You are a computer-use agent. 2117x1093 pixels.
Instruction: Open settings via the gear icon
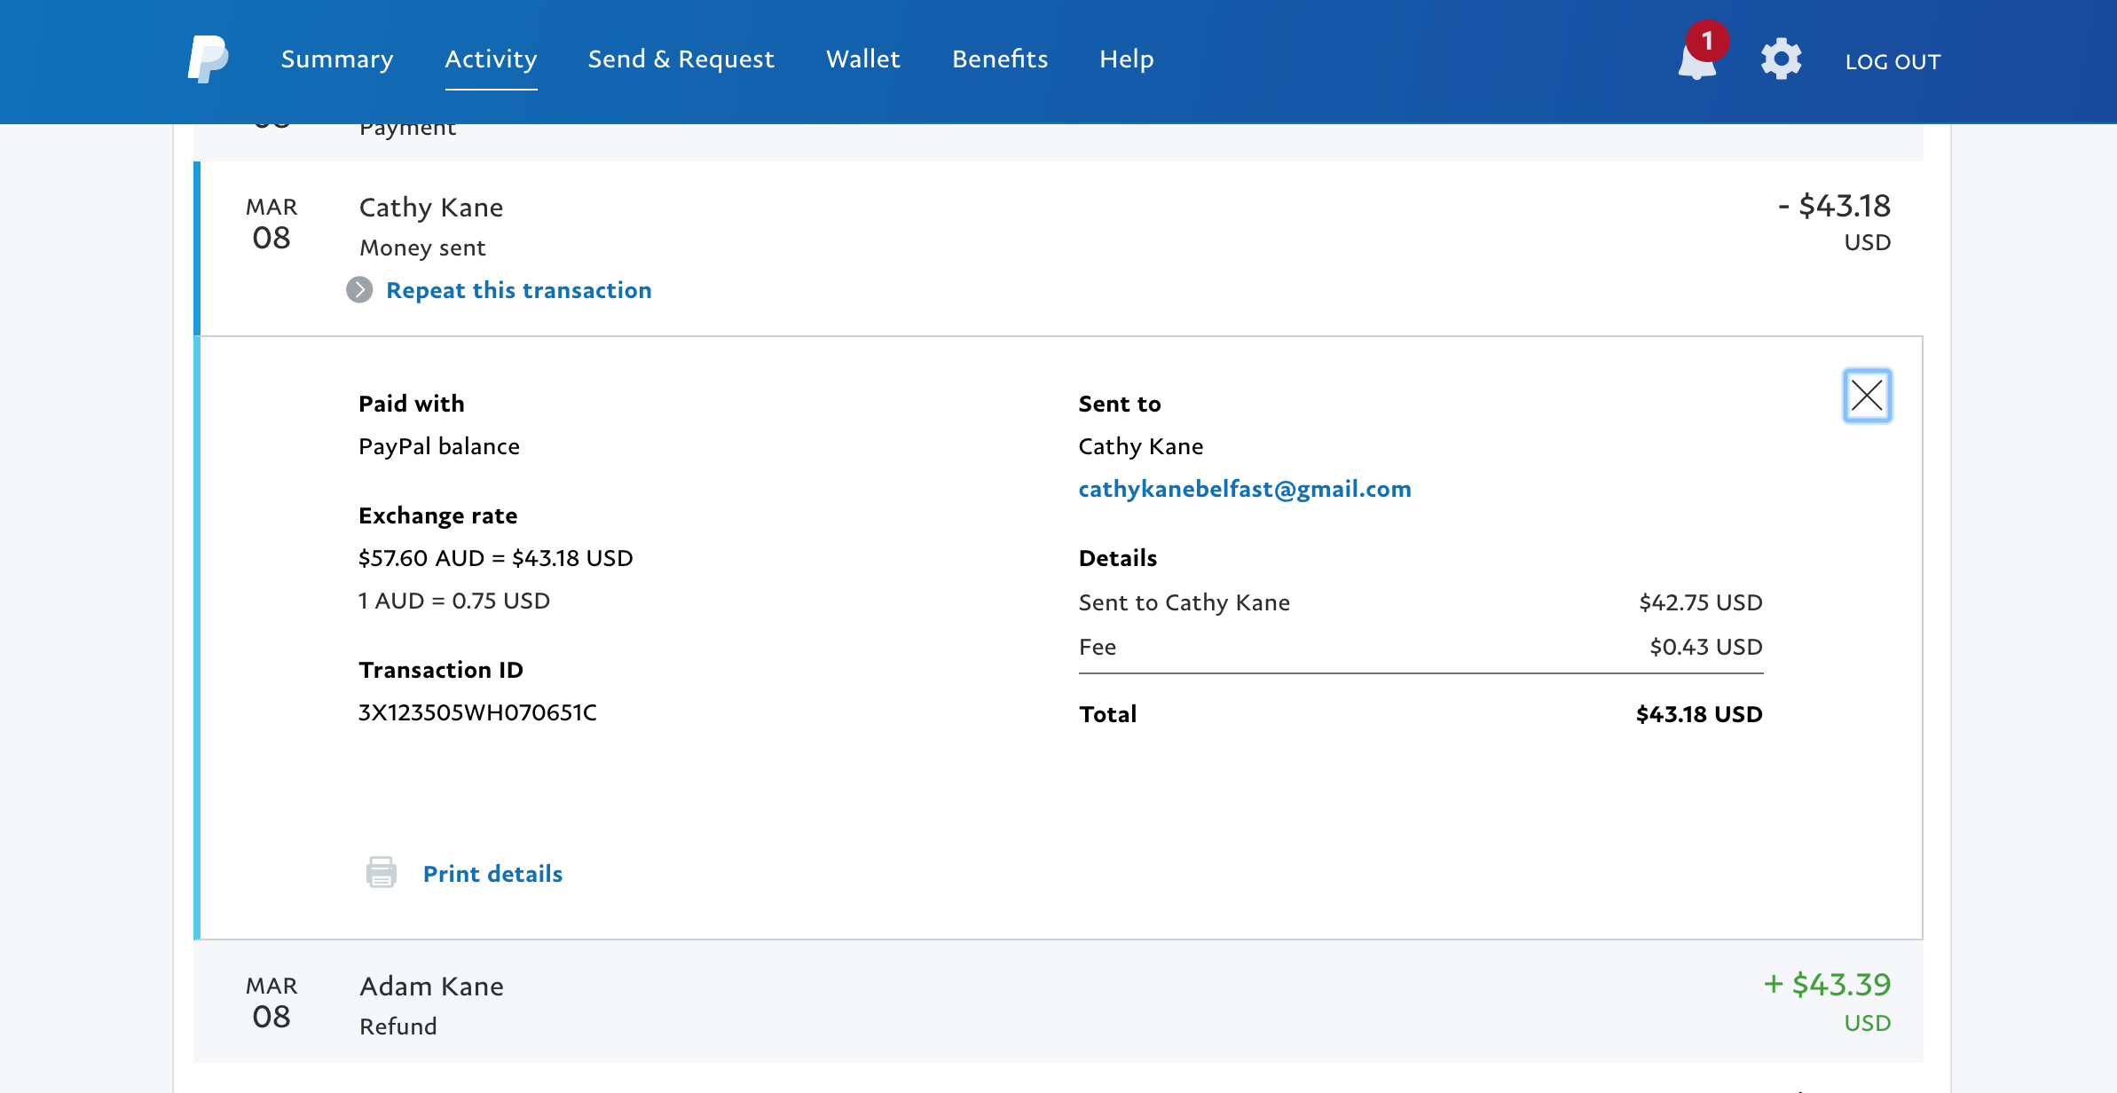tap(1781, 59)
